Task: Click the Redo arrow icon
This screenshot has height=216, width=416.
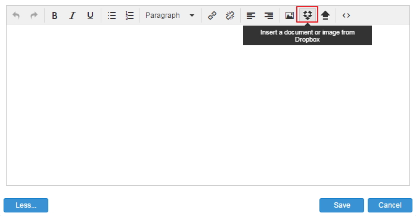Action: (x=34, y=15)
